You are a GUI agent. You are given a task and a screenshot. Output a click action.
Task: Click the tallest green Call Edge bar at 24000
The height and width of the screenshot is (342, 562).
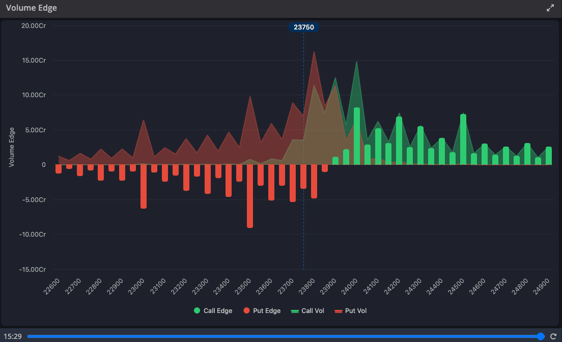coord(357,136)
